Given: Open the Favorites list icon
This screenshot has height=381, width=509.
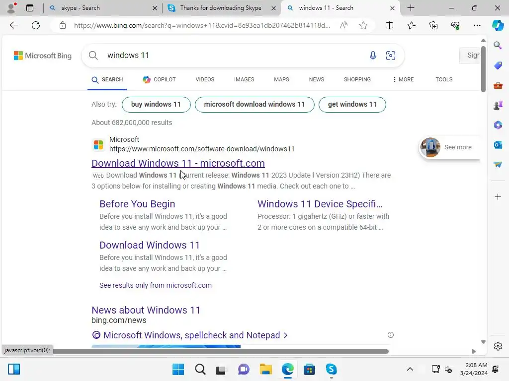Looking at the screenshot, I should tap(411, 25).
